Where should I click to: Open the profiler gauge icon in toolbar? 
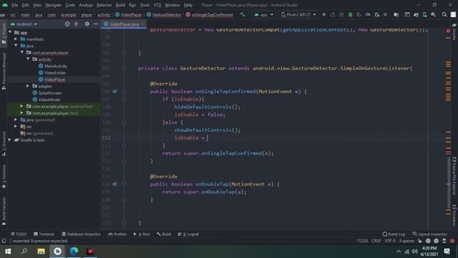point(368,14)
